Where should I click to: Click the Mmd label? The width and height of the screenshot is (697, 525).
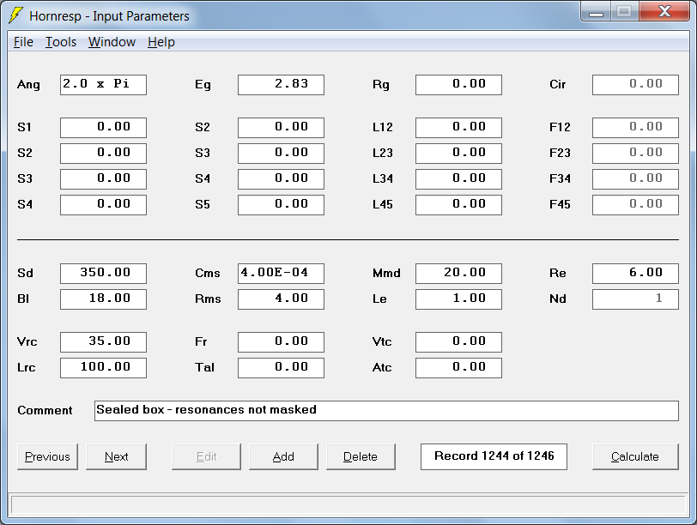pos(386,273)
